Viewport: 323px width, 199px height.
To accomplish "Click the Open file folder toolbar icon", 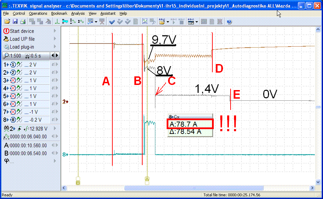I will pos(7,22).
